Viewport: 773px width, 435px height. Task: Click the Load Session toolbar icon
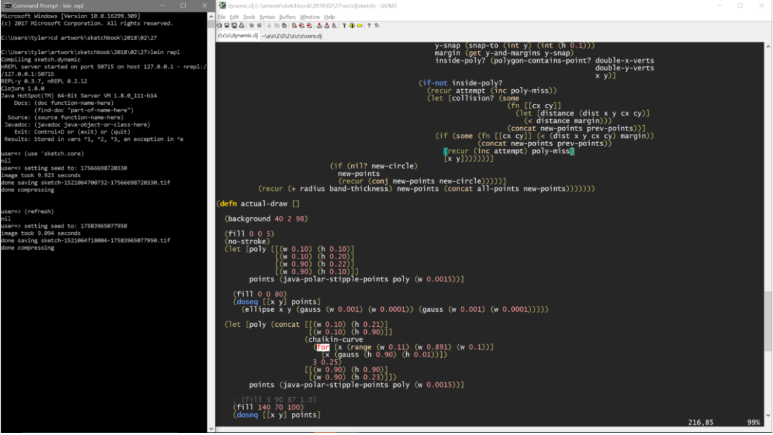(319, 25)
